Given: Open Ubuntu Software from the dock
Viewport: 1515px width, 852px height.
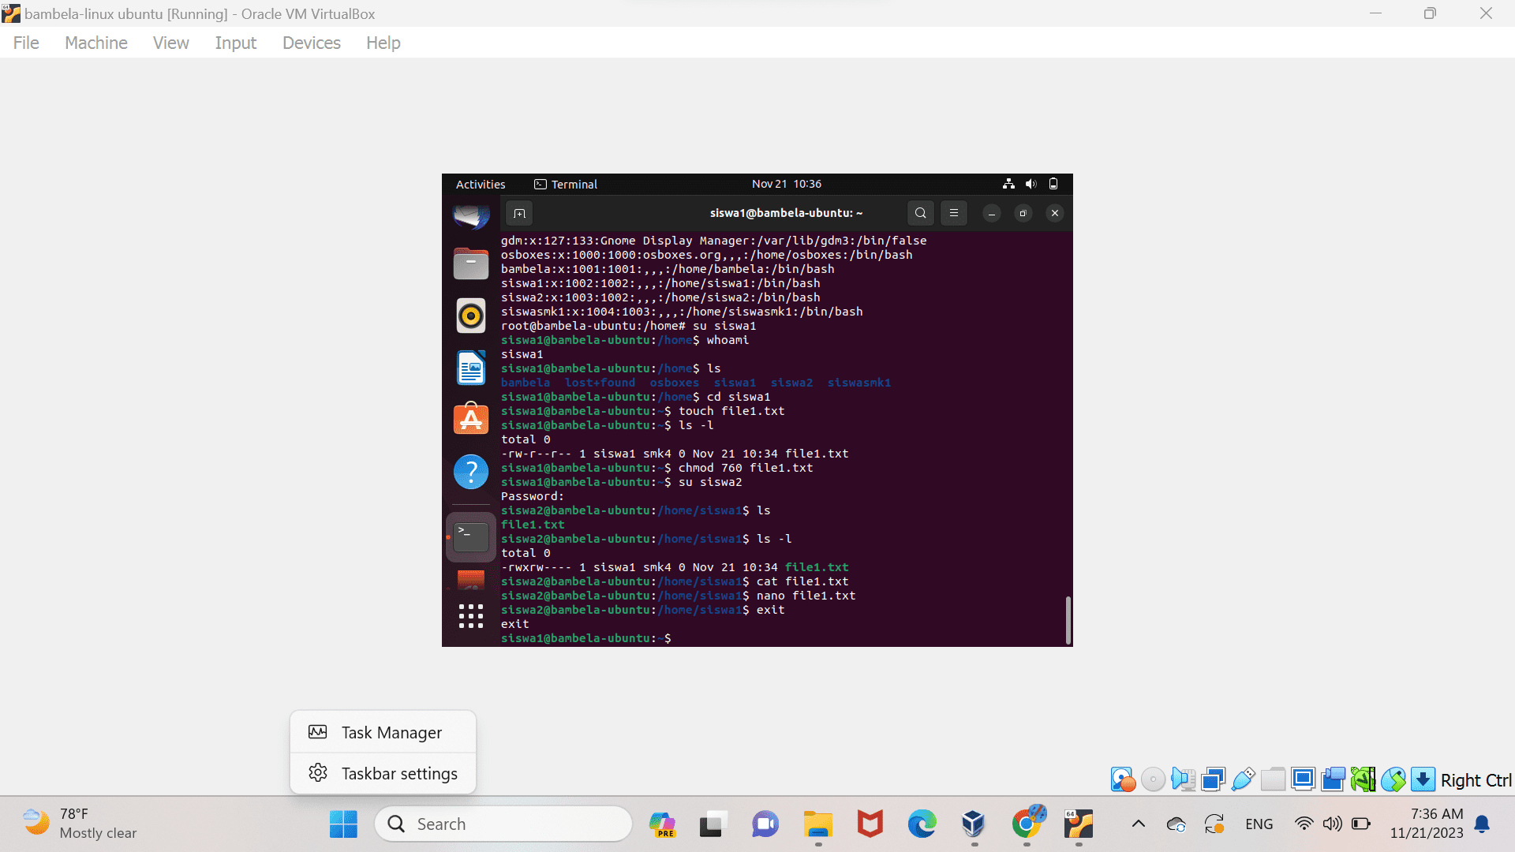Looking at the screenshot, I should [471, 420].
